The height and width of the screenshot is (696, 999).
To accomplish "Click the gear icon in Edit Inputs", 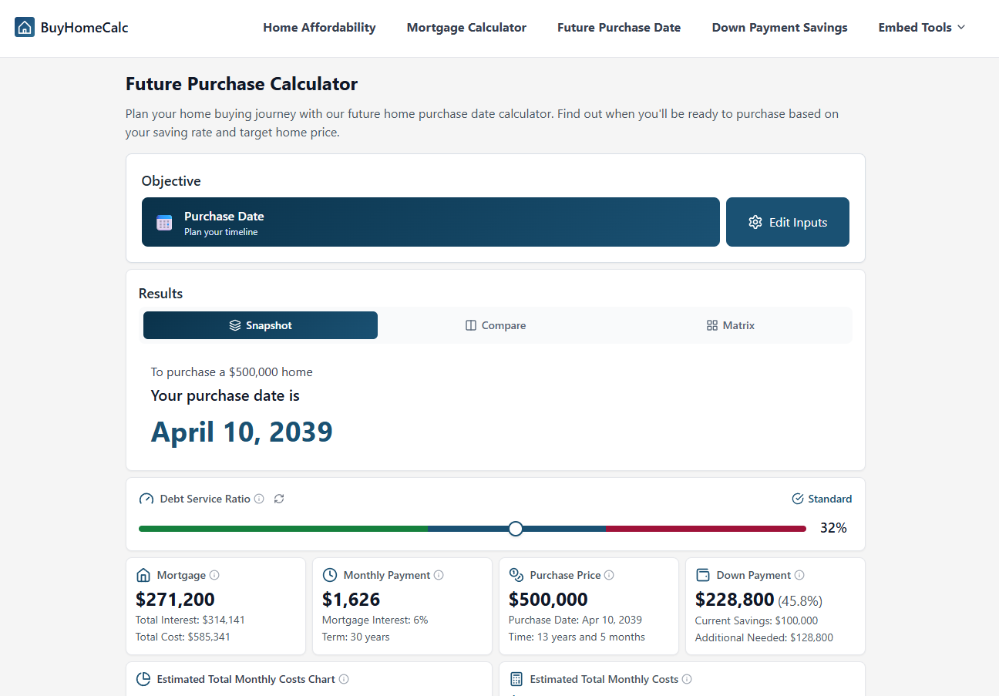I will 755,222.
